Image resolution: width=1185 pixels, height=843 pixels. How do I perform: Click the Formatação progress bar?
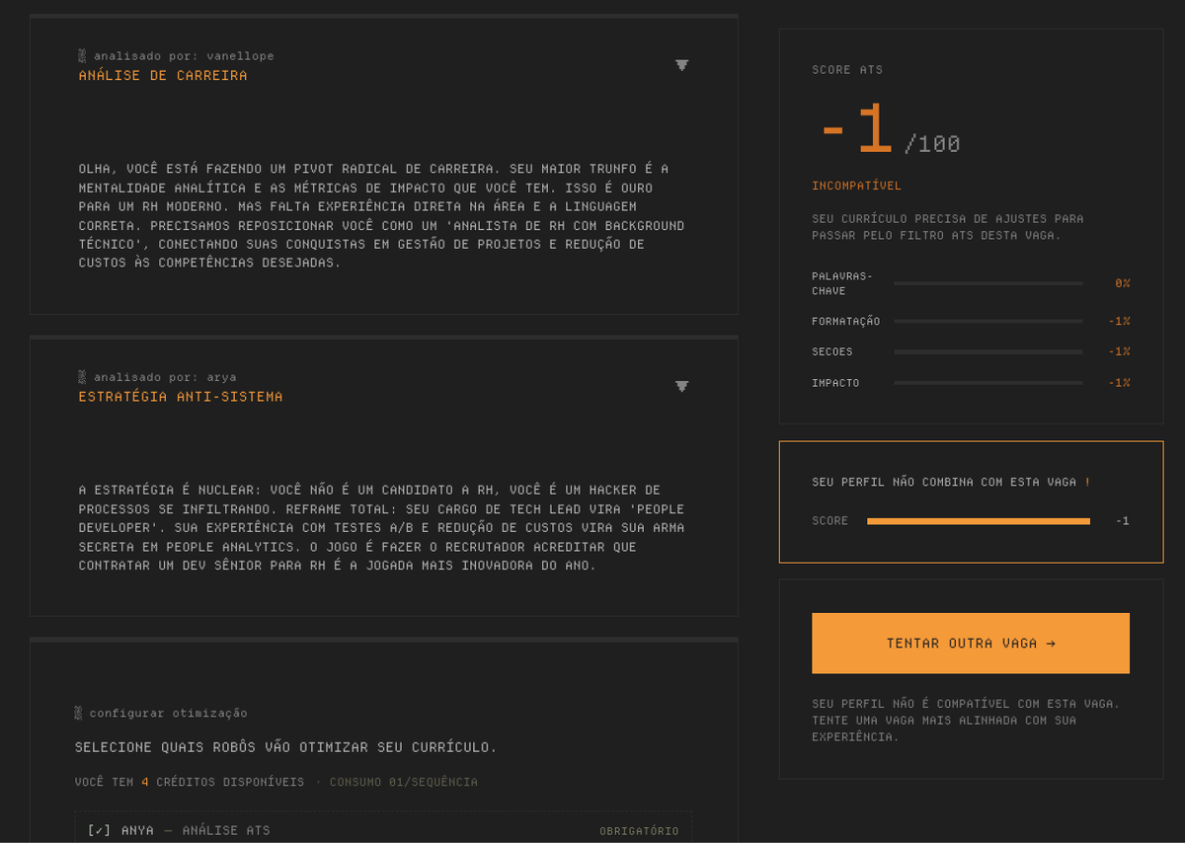point(988,321)
